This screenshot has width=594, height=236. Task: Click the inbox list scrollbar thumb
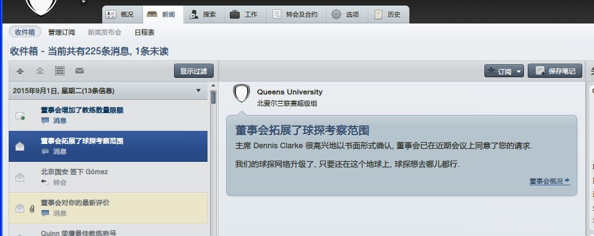click(213, 98)
